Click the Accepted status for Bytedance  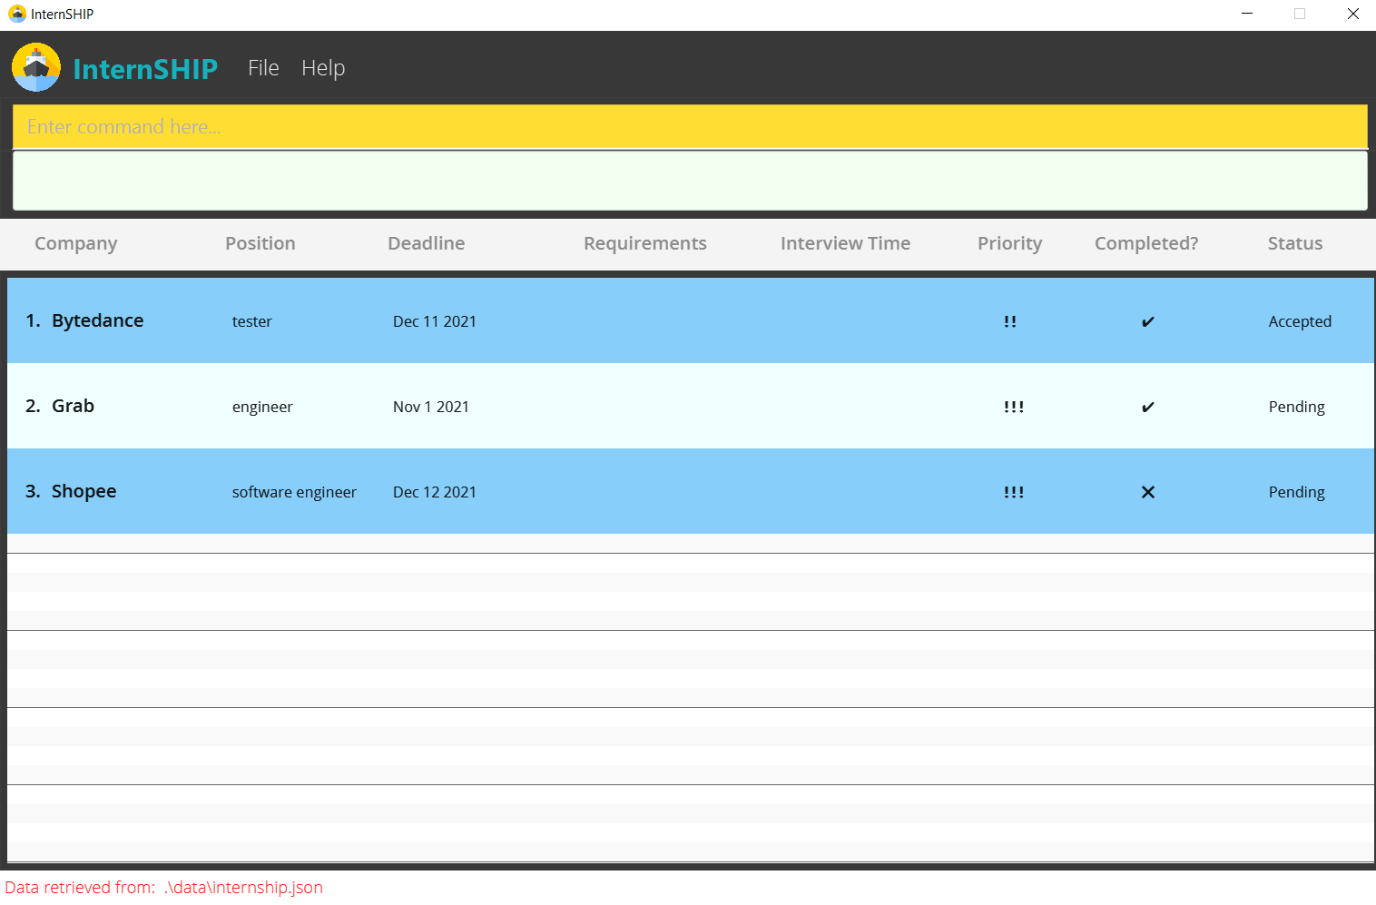point(1300,321)
